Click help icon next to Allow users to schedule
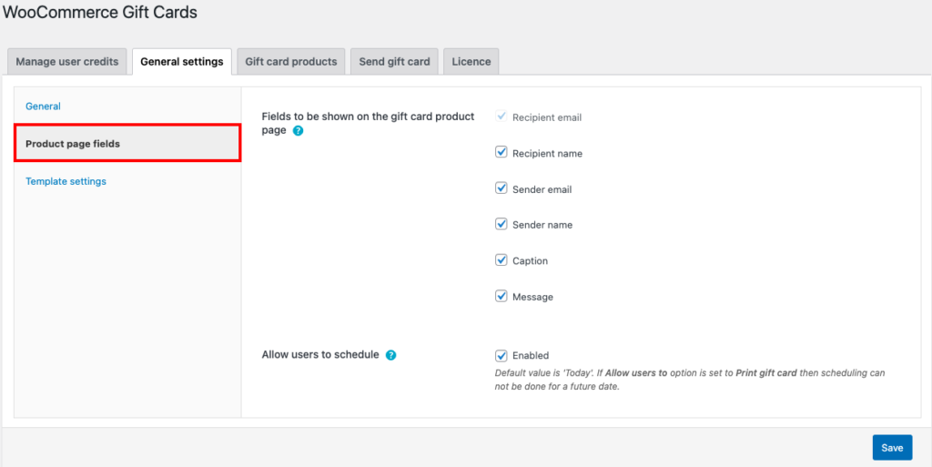Screen dimensions: 932x467 (x=390, y=355)
